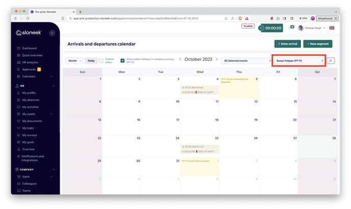Open Quick overview in the sidebar
This screenshot has width=351, height=209.
pyautogui.click(x=32, y=55)
